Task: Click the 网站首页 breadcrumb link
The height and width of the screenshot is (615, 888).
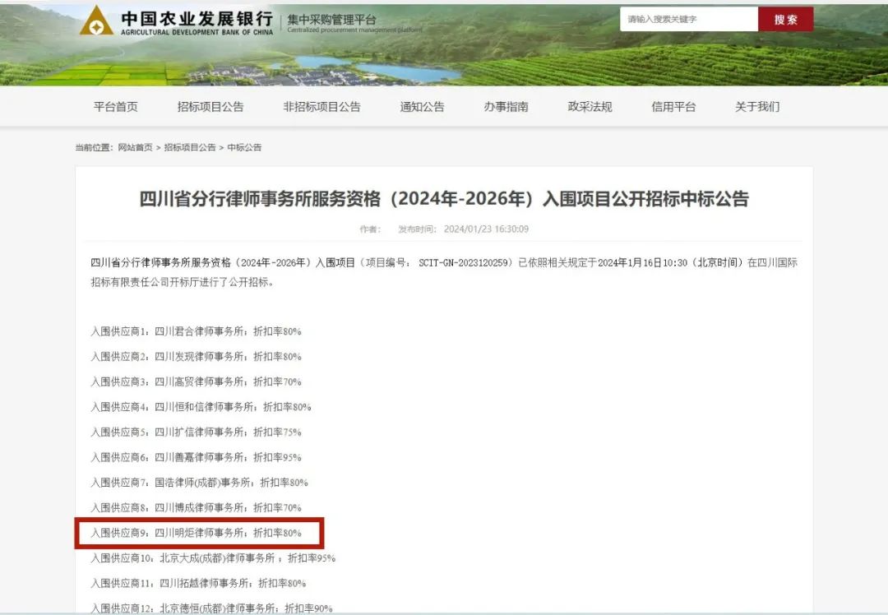Action: coord(135,148)
